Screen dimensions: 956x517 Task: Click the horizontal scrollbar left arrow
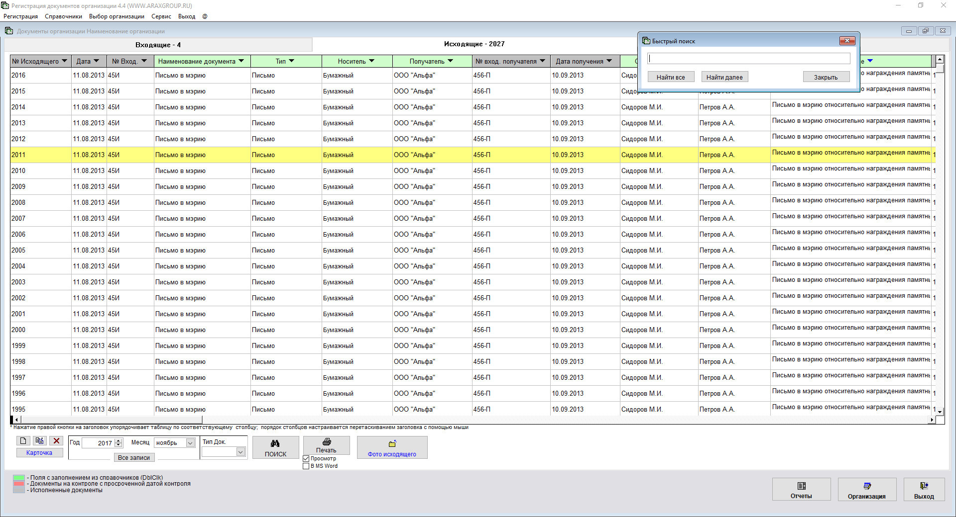16,420
